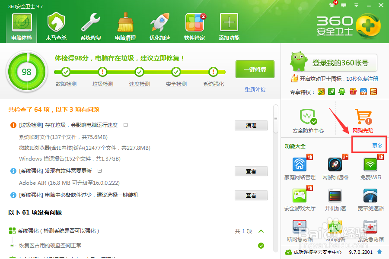Click Adobe AIR upgrade entry
The width and height of the screenshot is (389, 259).
click(69, 183)
